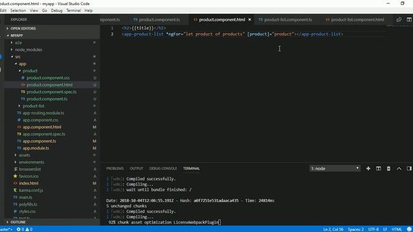Expand the Open Editors section

pos(23,28)
